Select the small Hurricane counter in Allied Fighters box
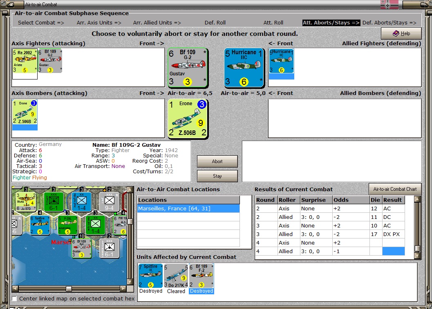 (281, 61)
